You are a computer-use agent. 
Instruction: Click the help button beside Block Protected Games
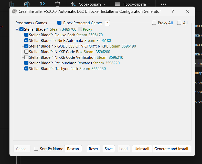107,23
